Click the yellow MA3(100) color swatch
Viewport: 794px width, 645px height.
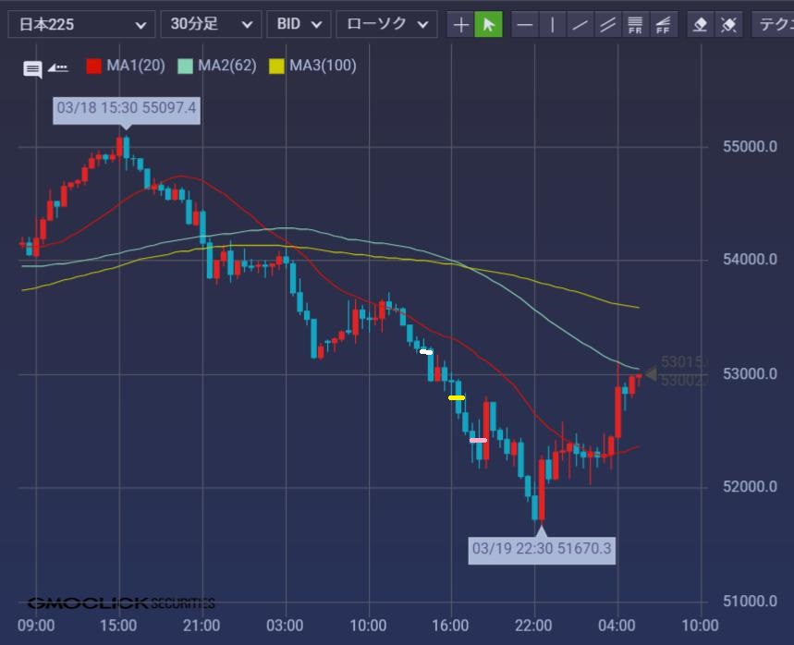tap(276, 66)
